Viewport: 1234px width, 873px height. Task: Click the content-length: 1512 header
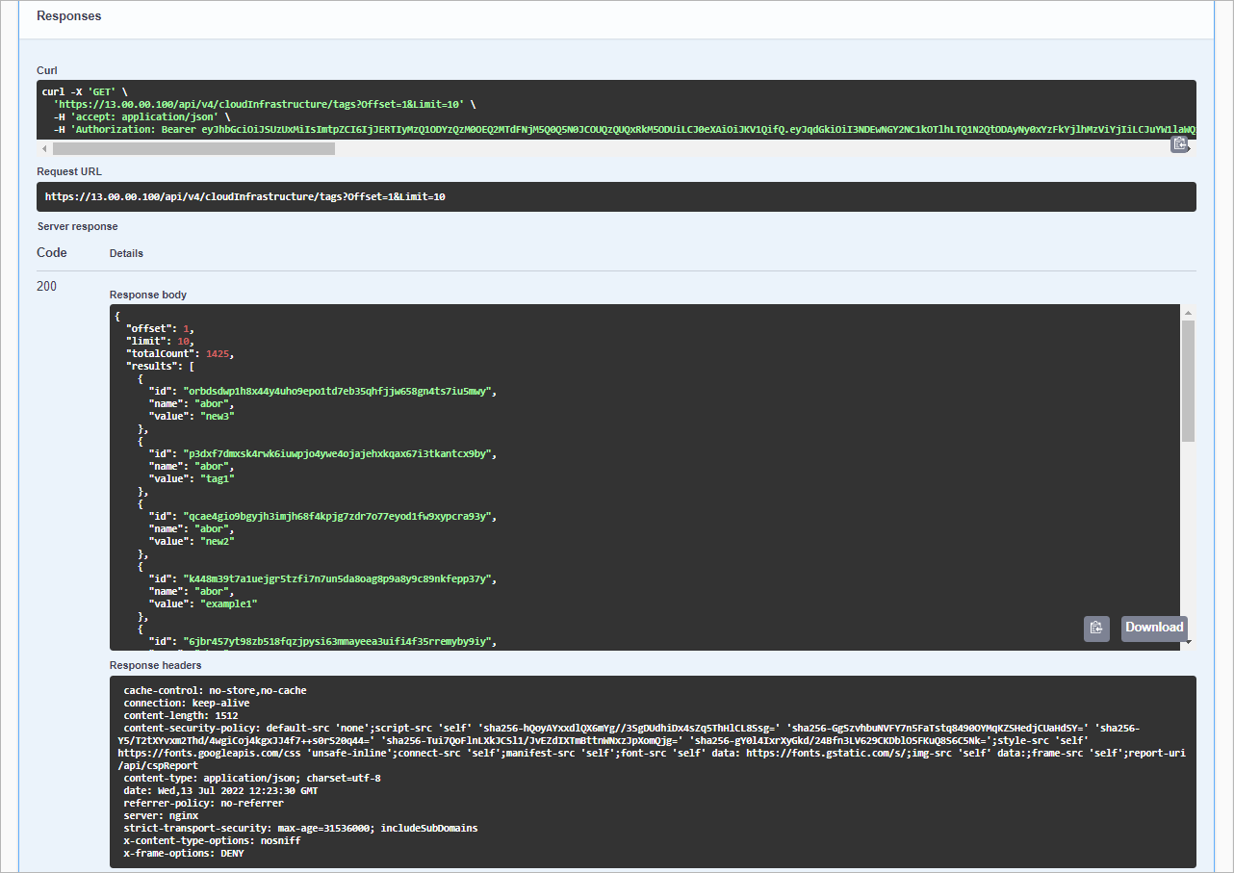coord(180,715)
